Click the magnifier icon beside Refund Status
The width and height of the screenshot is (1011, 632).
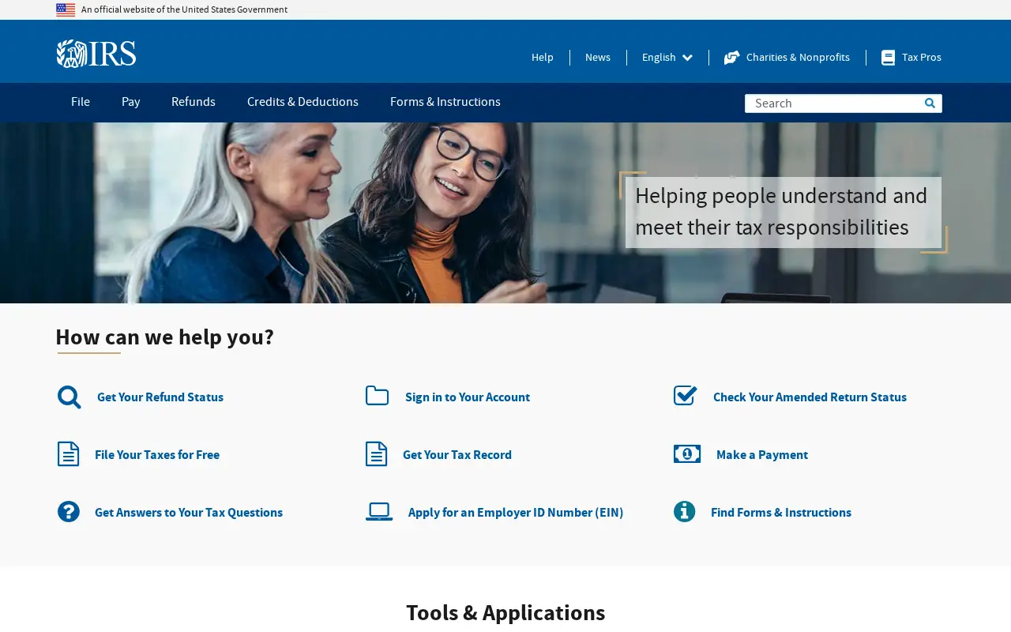[69, 397]
